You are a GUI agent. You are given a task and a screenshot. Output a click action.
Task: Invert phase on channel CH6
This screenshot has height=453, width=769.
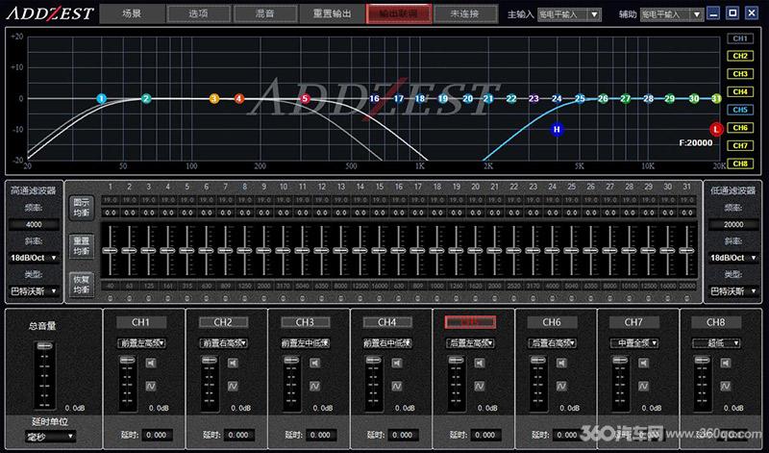coord(561,387)
